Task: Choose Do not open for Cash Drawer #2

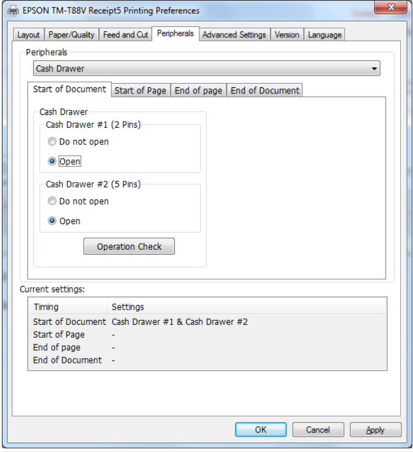Action: point(78,201)
